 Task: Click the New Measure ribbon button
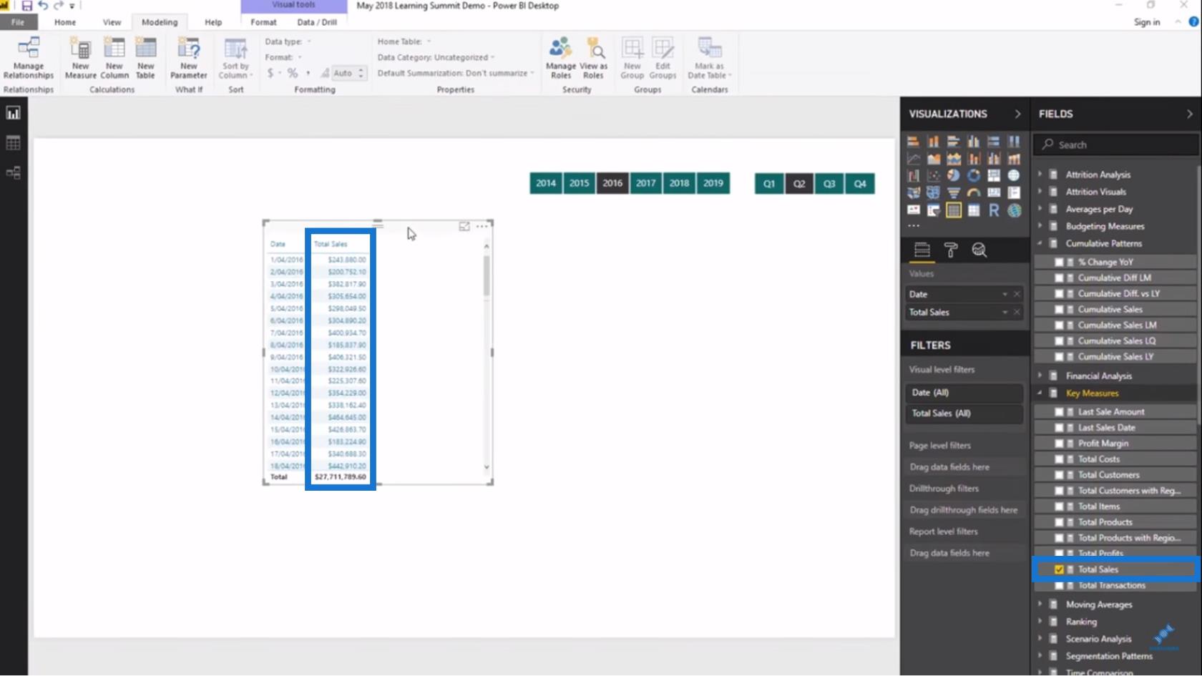point(80,58)
